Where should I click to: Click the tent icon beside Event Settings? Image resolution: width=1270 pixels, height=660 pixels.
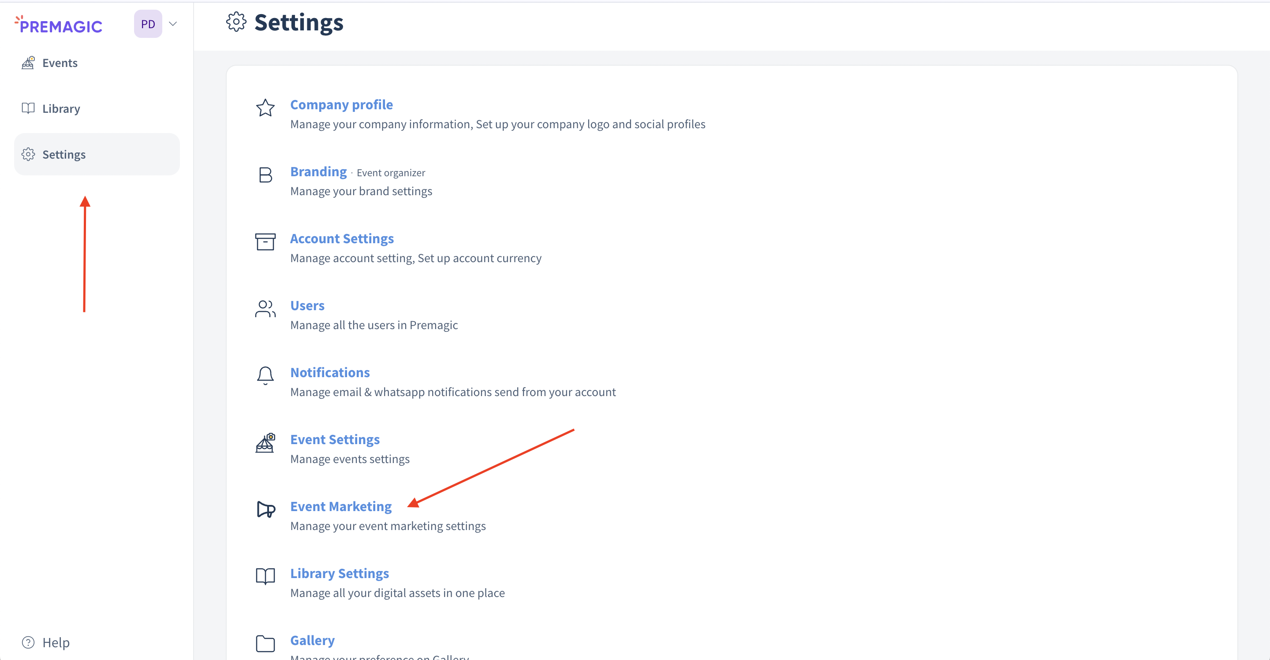pyautogui.click(x=265, y=443)
